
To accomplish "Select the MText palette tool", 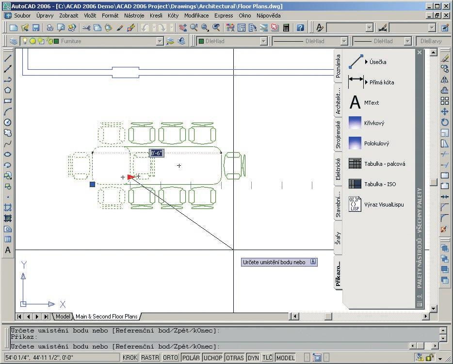I will tap(364, 102).
